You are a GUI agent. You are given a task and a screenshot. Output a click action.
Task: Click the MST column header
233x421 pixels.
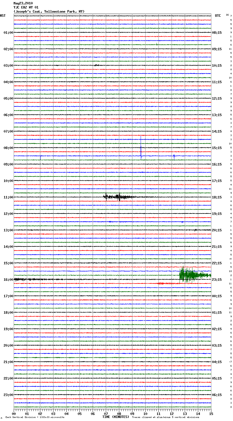(3, 16)
